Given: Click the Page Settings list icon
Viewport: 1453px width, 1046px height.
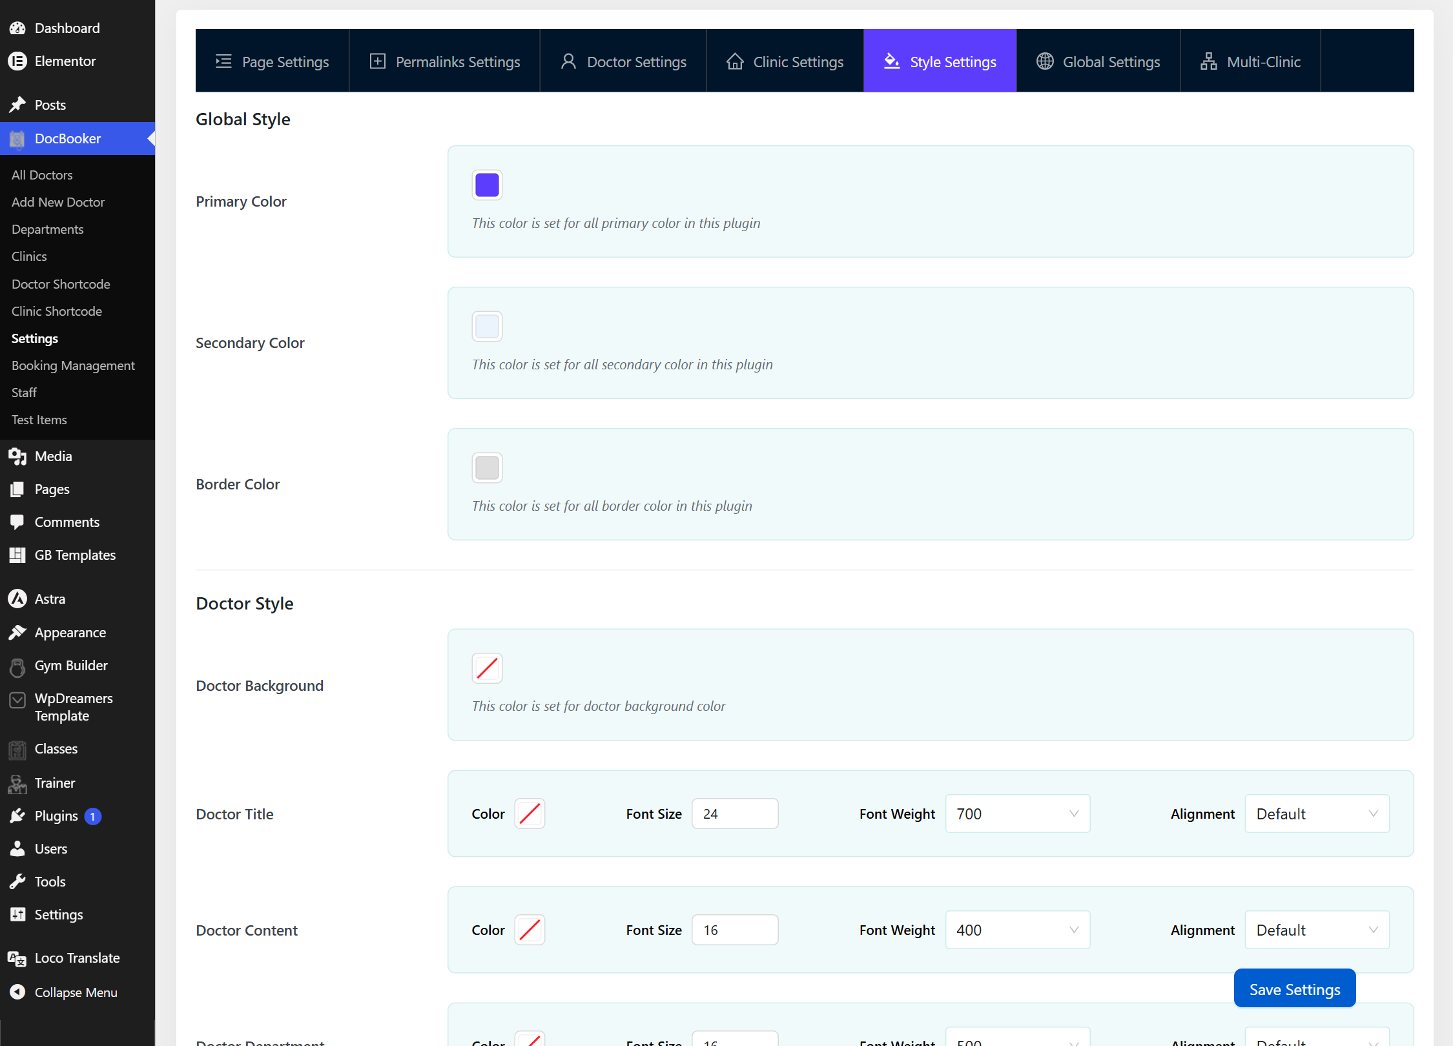Looking at the screenshot, I should pos(223,61).
